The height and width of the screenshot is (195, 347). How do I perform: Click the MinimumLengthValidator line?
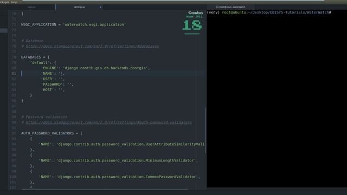[118, 160]
